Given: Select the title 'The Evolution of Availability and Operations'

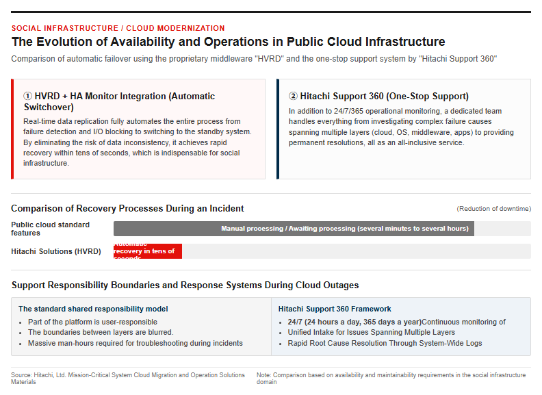Looking at the screenshot, I should click(228, 42).
